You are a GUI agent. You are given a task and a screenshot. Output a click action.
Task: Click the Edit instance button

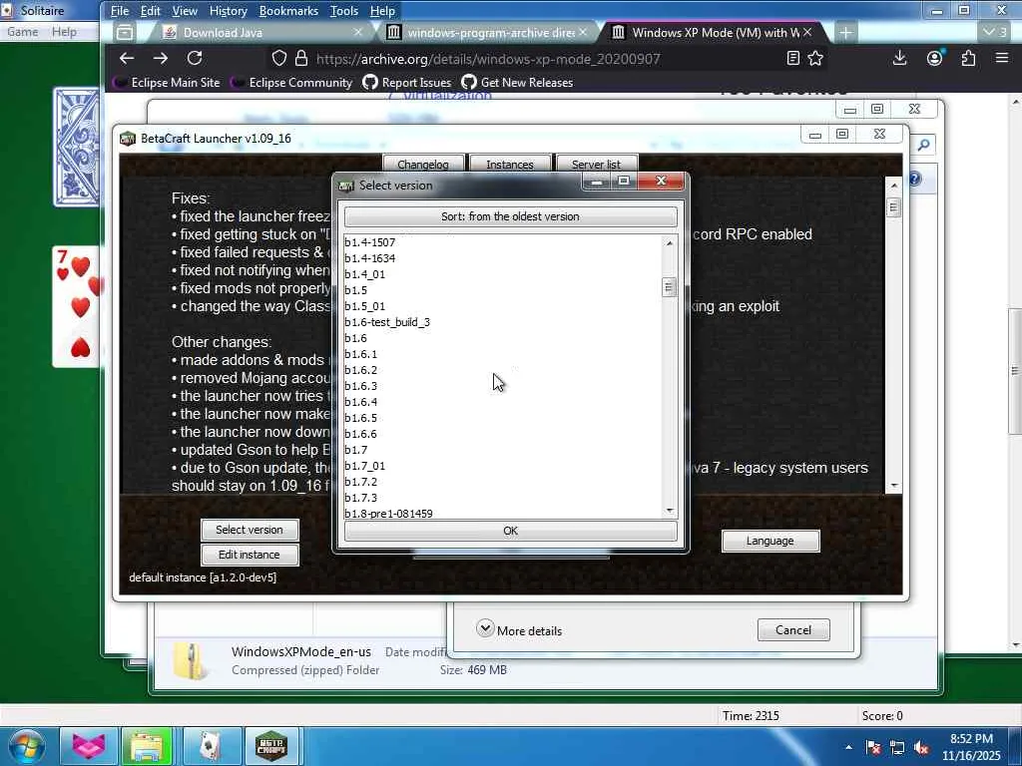coord(250,555)
